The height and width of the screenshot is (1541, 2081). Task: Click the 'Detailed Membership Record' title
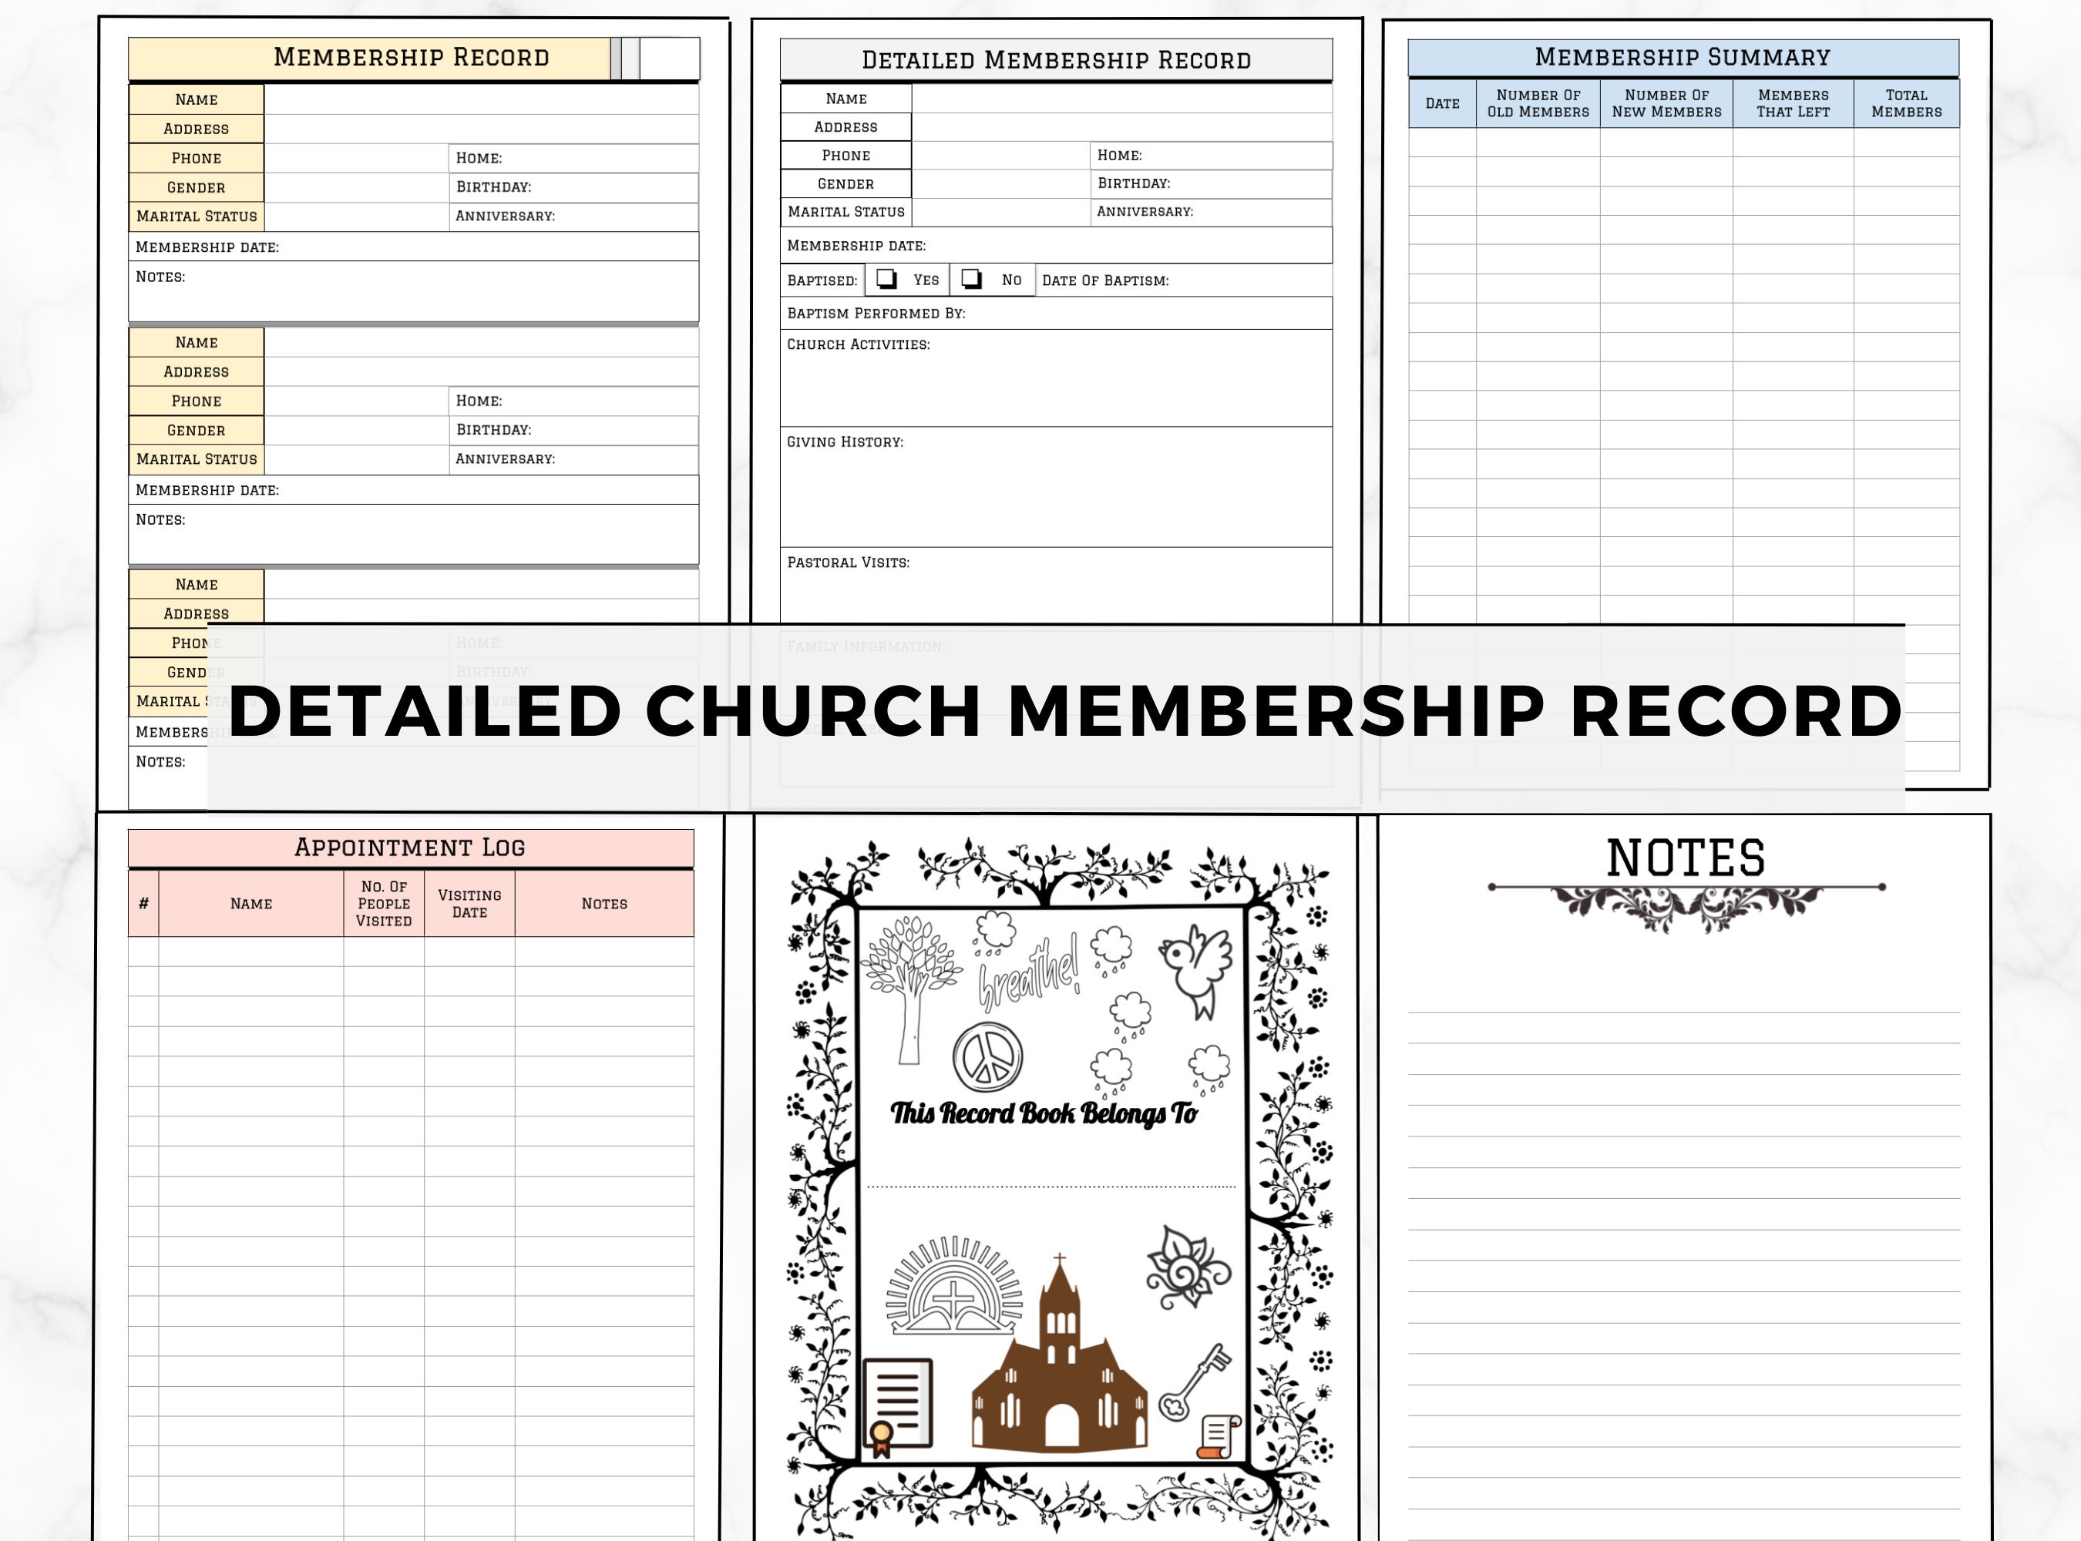1057,61
